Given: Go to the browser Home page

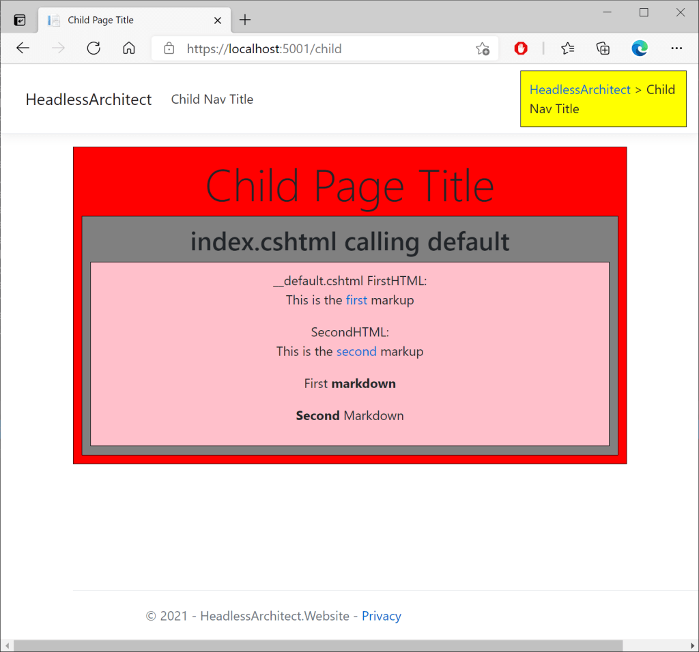Looking at the screenshot, I should (x=128, y=48).
